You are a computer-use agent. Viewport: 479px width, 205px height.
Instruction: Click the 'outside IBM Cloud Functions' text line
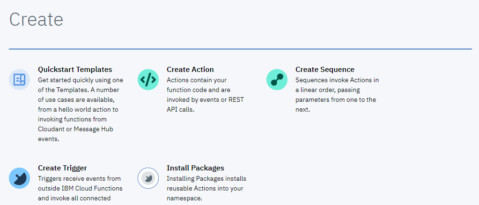(80, 188)
